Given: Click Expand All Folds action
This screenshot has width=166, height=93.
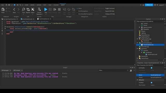Looking at the screenshot, I should pyautogui.click(x=110, y=11).
